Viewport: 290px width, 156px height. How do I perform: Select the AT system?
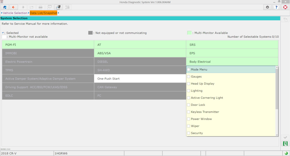tap(140, 45)
